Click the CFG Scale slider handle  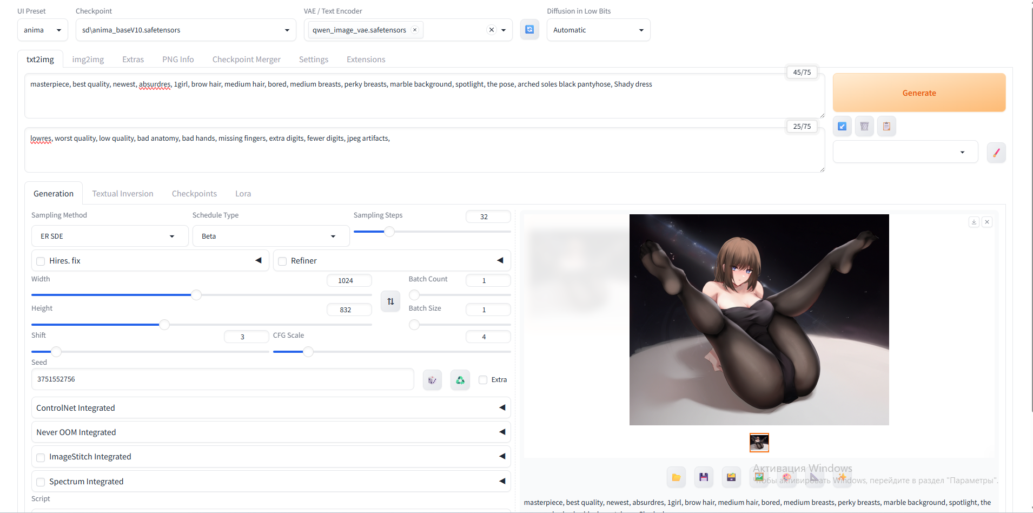(x=308, y=352)
